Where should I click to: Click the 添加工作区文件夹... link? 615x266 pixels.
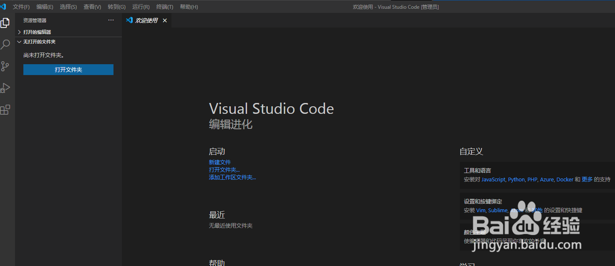click(x=232, y=177)
